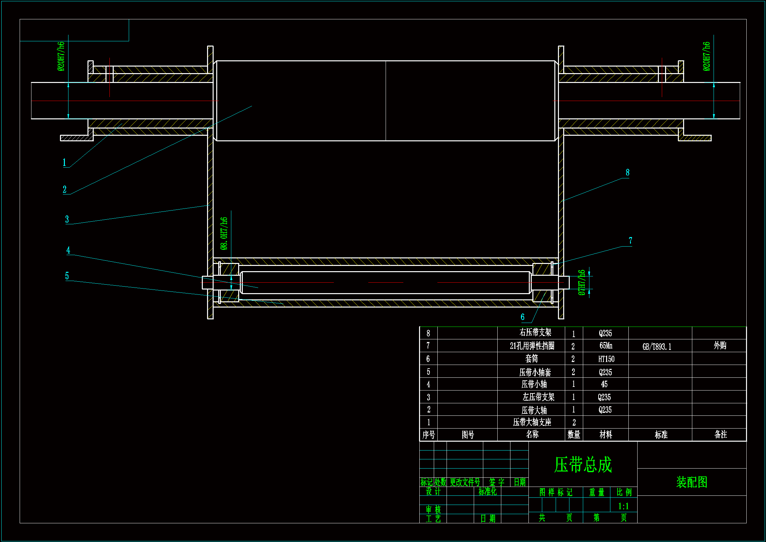Screen dimensions: 766x542
Task: Click leader label number 3
Action: pos(67,219)
